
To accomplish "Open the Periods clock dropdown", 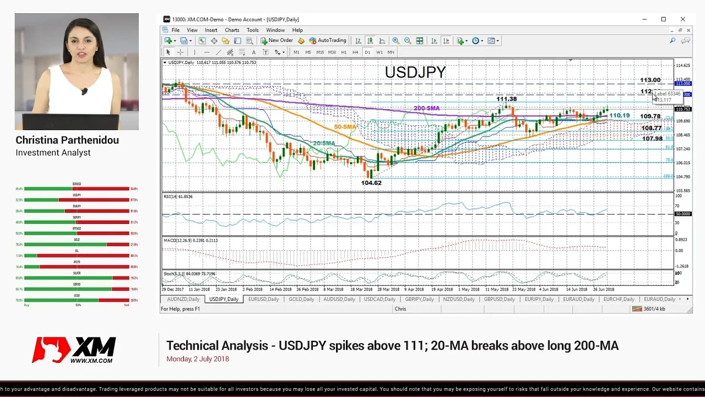I will 478,40.
